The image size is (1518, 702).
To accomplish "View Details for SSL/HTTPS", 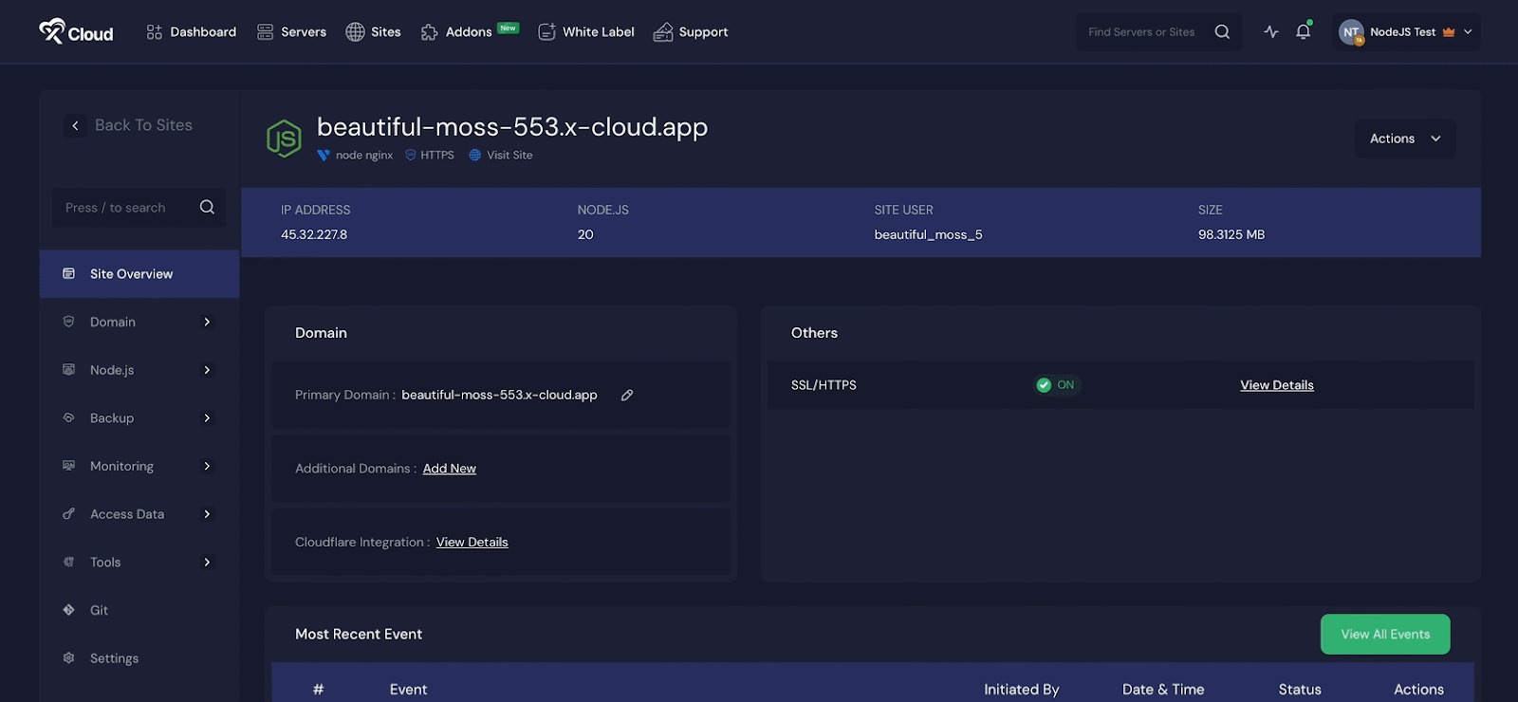I will (x=1277, y=385).
